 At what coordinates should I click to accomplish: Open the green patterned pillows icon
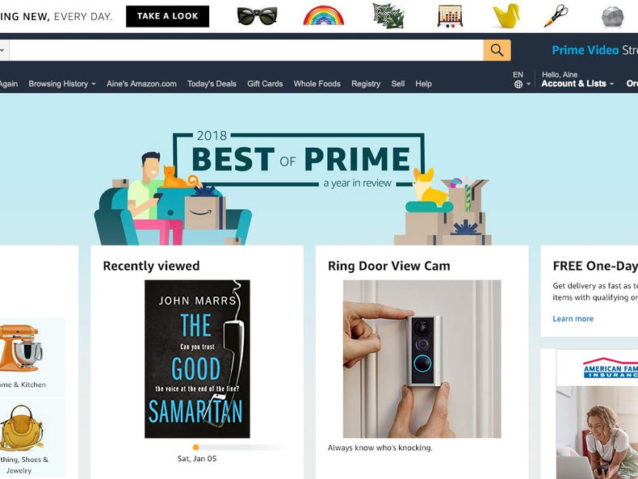coord(388,15)
